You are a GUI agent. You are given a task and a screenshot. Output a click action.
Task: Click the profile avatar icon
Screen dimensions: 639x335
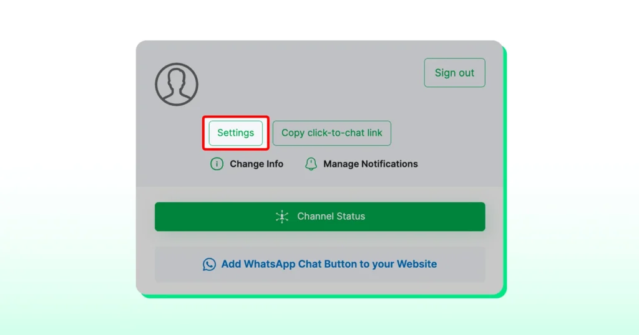177,84
